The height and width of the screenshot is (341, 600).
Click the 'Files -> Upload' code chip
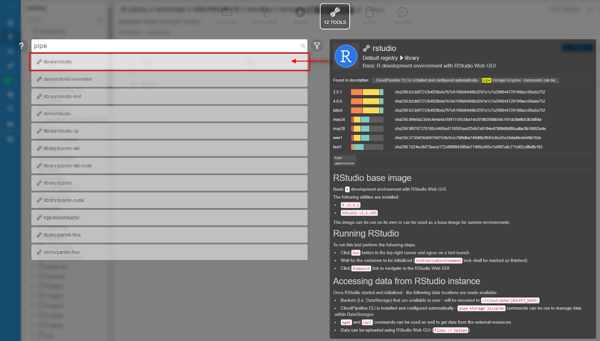click(x=450, y=330)
